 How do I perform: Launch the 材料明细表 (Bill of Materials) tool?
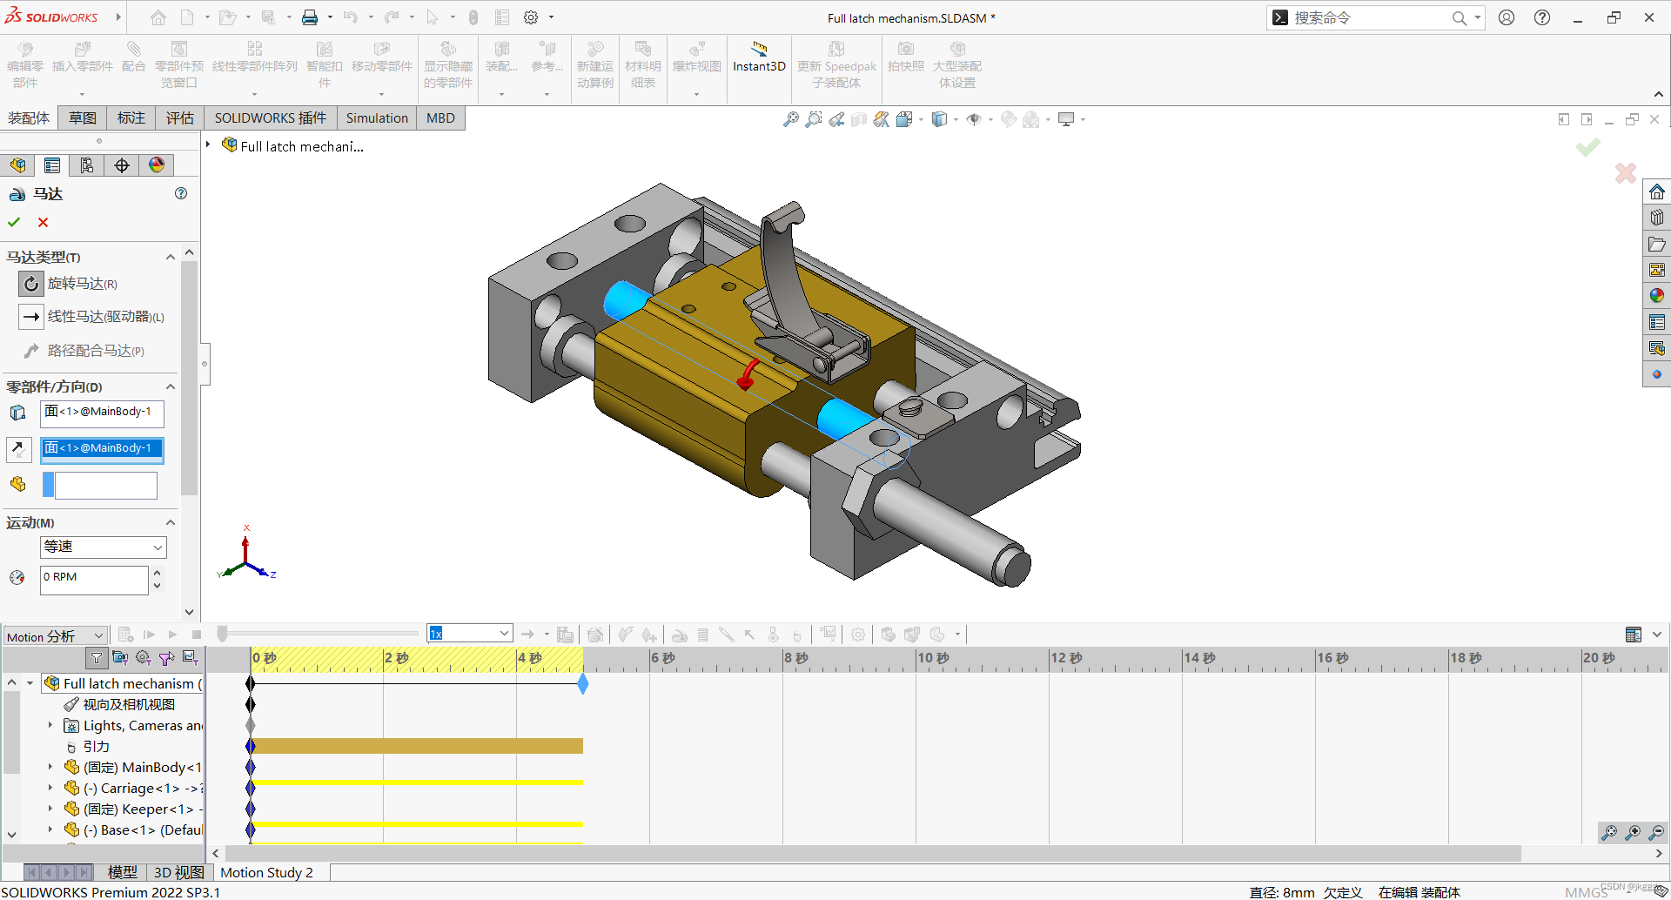(x=642, y=61)
